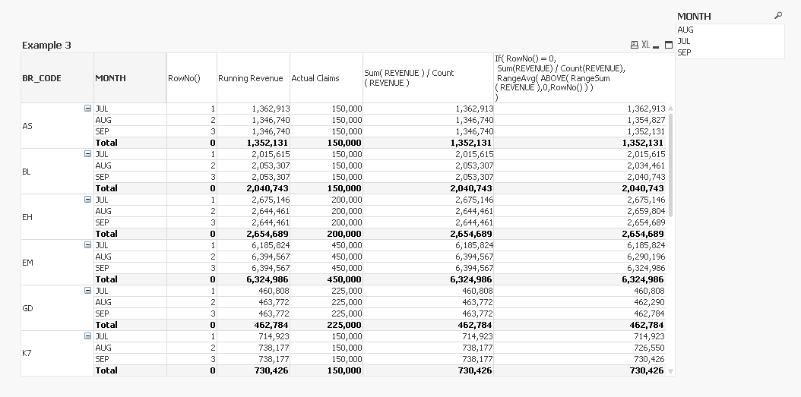Click the Running Revenue column header
Screen dimensions: 801x397
click(x=251, y=78)
